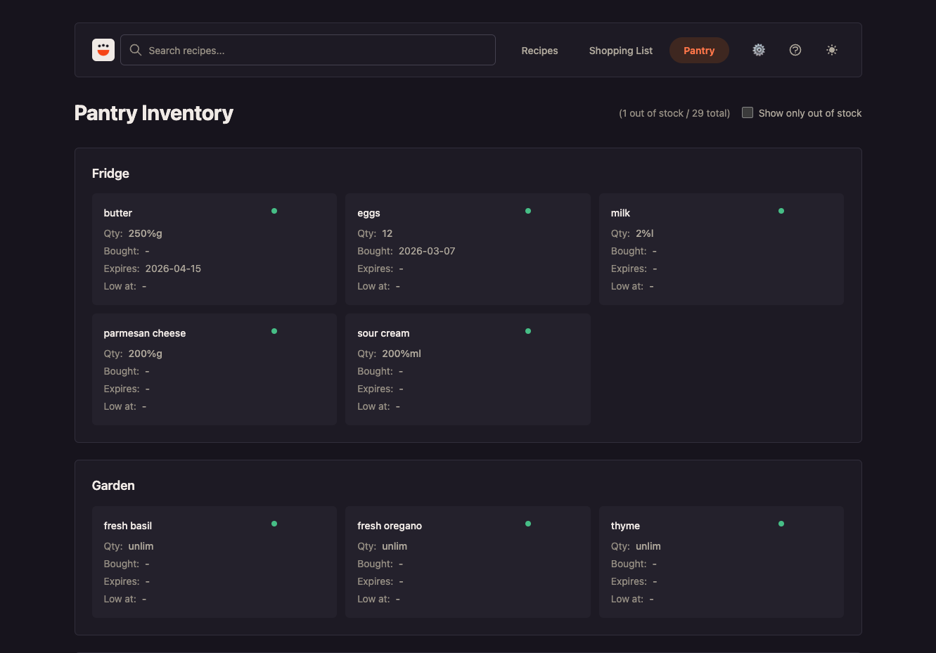Click eggs' green stock status dot

tap(528, 211)
